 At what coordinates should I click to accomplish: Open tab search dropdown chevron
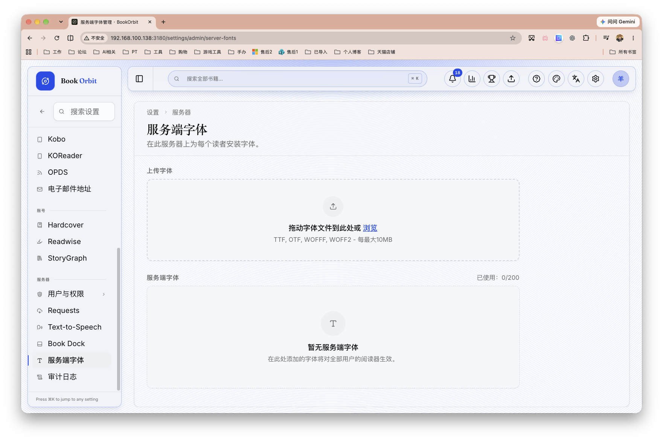[61, 22]
